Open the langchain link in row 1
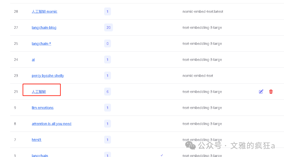Image resolution: width=284 pixels, height=157 pixels. (40, 155)
